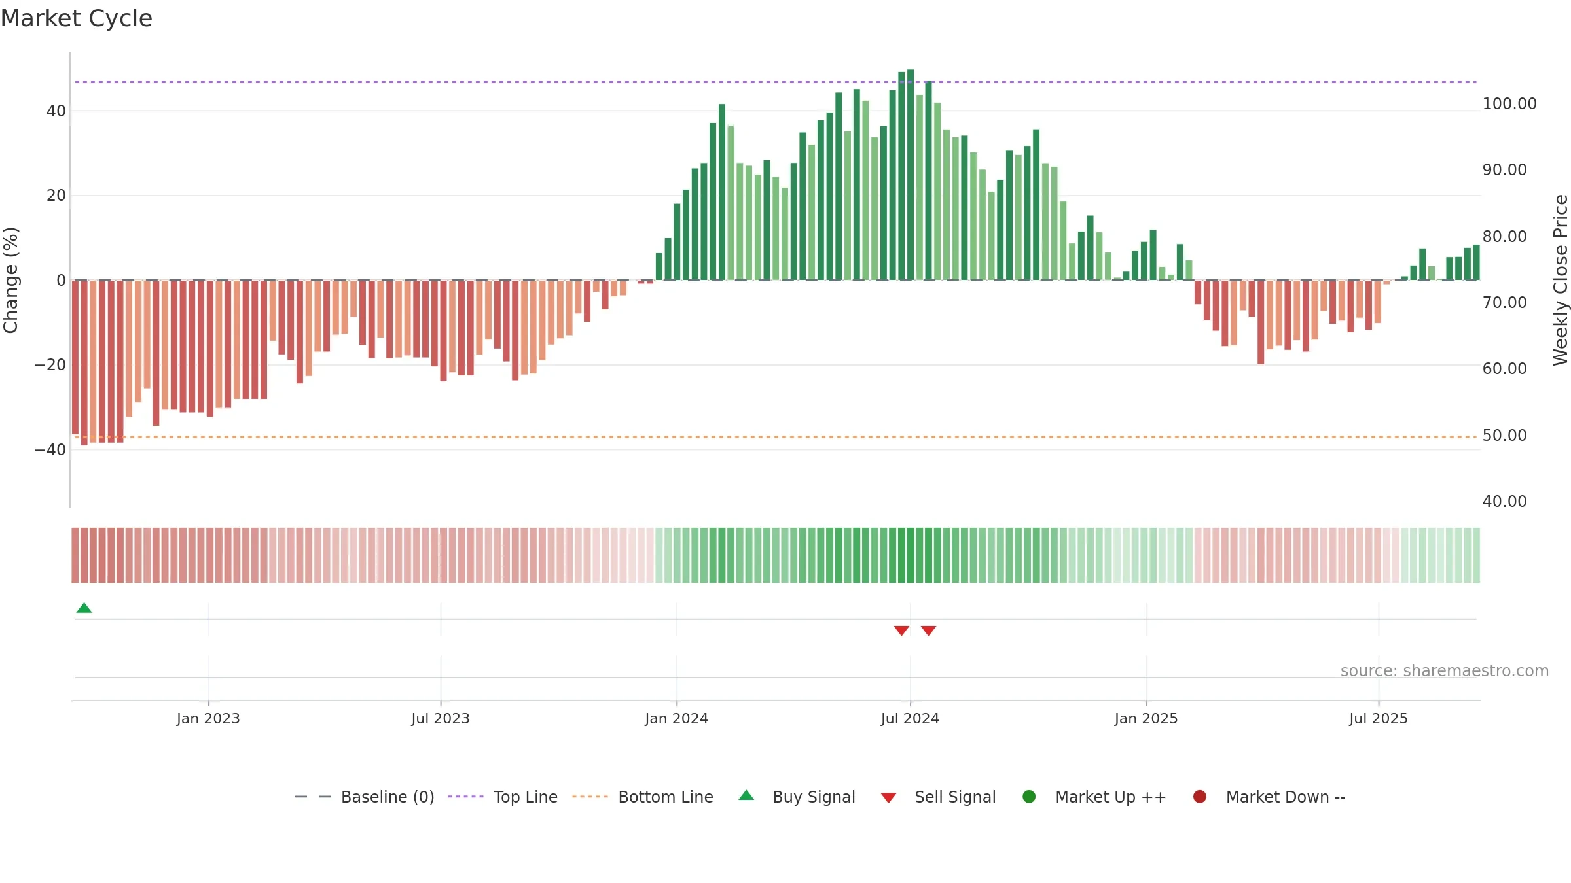Click the Market Cycle chart title
This screenshot has width=1571, height=883.
coord(77,18)
